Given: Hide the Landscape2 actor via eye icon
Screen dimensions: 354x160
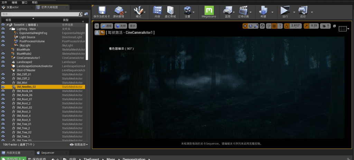Looking at the screenshot, I should coord(3,62).
